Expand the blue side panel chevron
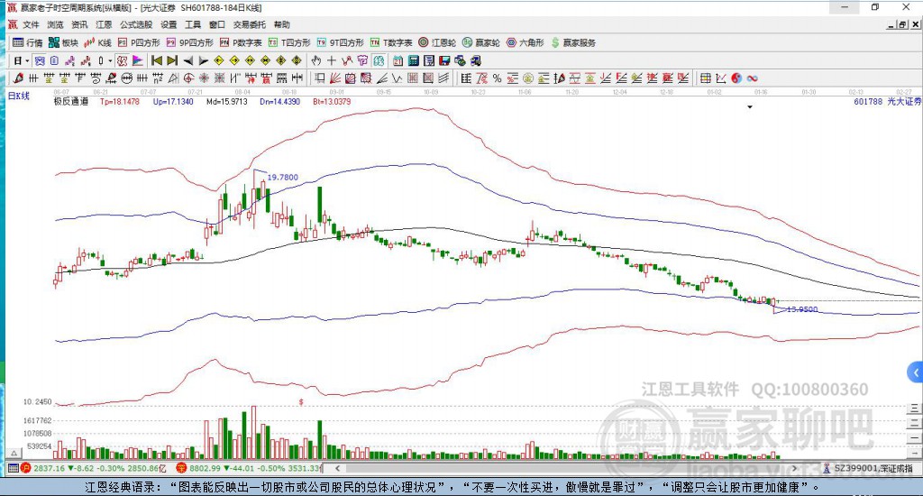The height and width of the screenshot is (496, 923). click(916, 372)
